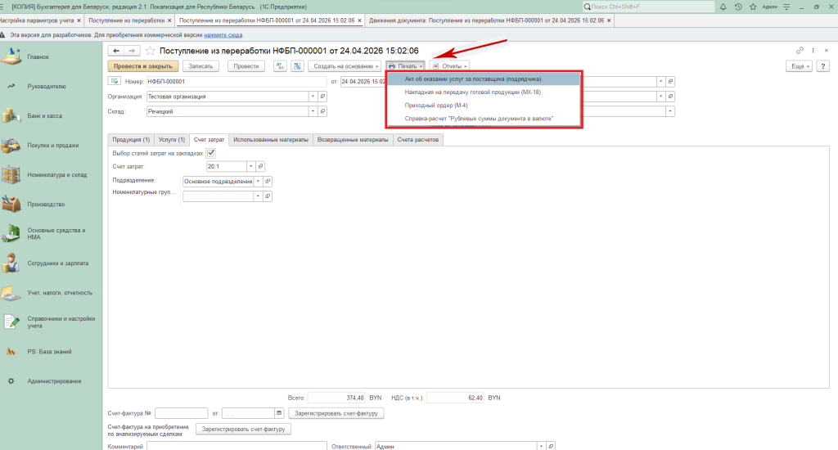Image resolution: width=838 pixels, height=450 pixels.
Task: Expand the Подразделение dropdown arrow
Action: 258,181
